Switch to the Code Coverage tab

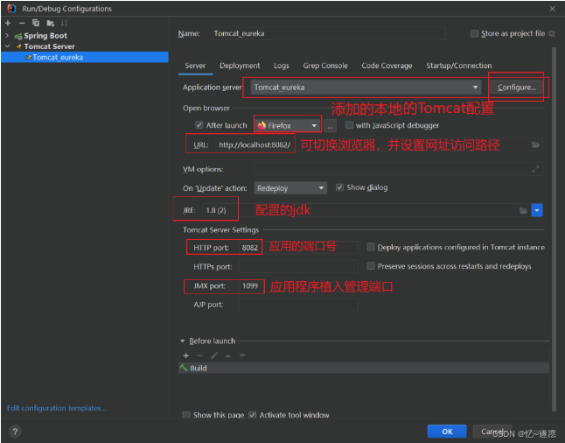(x=387, y=66)
